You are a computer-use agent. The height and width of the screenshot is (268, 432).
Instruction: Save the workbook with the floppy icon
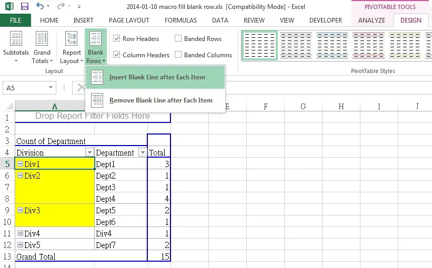coord(25,6)
